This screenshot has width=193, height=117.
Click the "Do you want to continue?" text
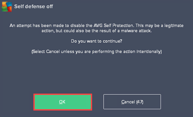pos(97,41)
